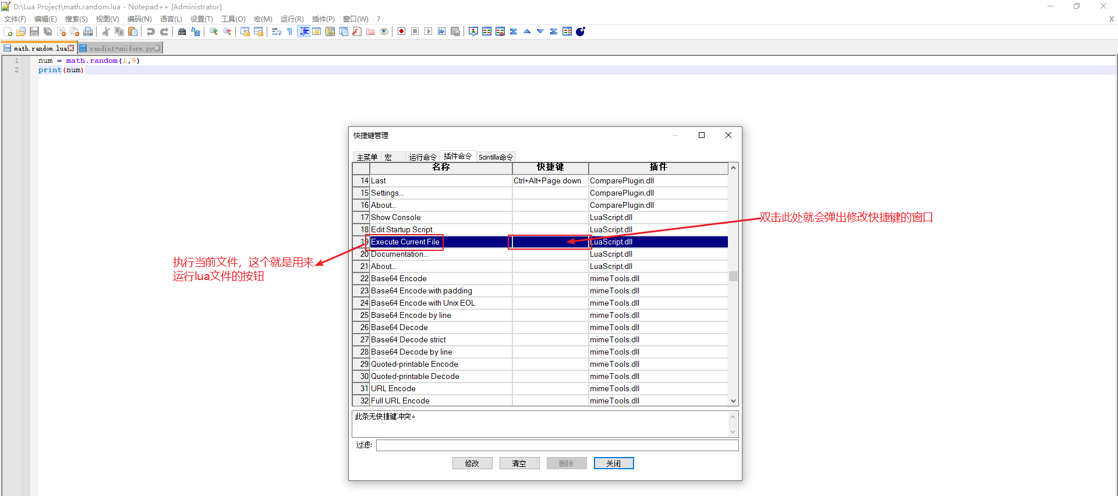Click the blue navigate-down arrow compare icon

click(540, 31)
